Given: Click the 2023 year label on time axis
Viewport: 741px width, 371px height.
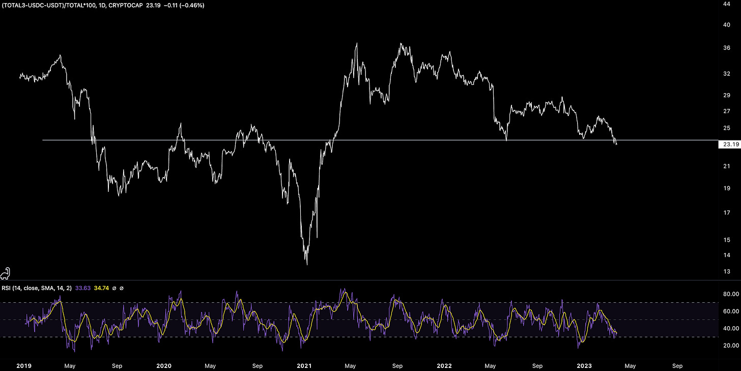Looking at the screenshot, I should pyautogui.click(x=584, y=365).
